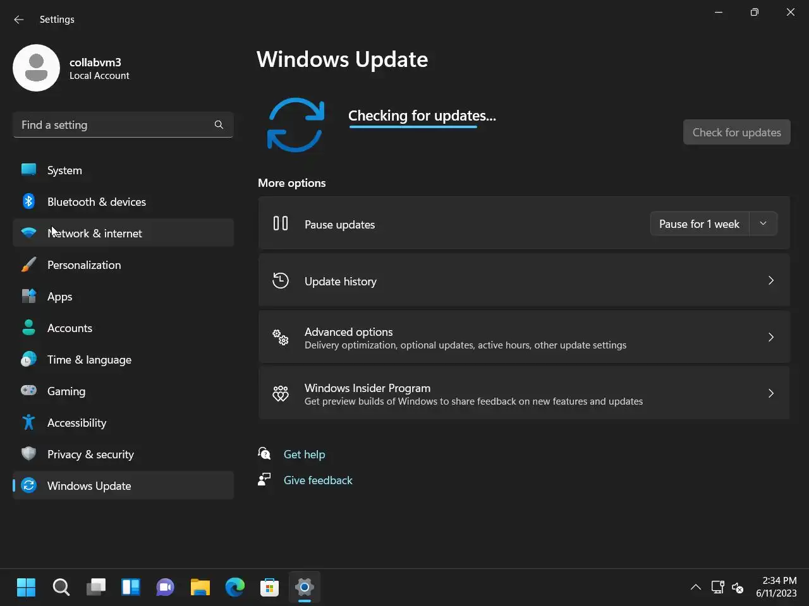Screen dimensions: 809x606
Task: Open Advanced options chevron
Action: point(770,337)
